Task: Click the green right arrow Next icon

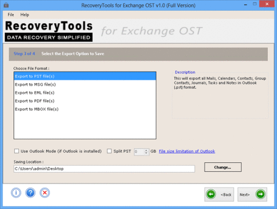Action: click(261, 194)
